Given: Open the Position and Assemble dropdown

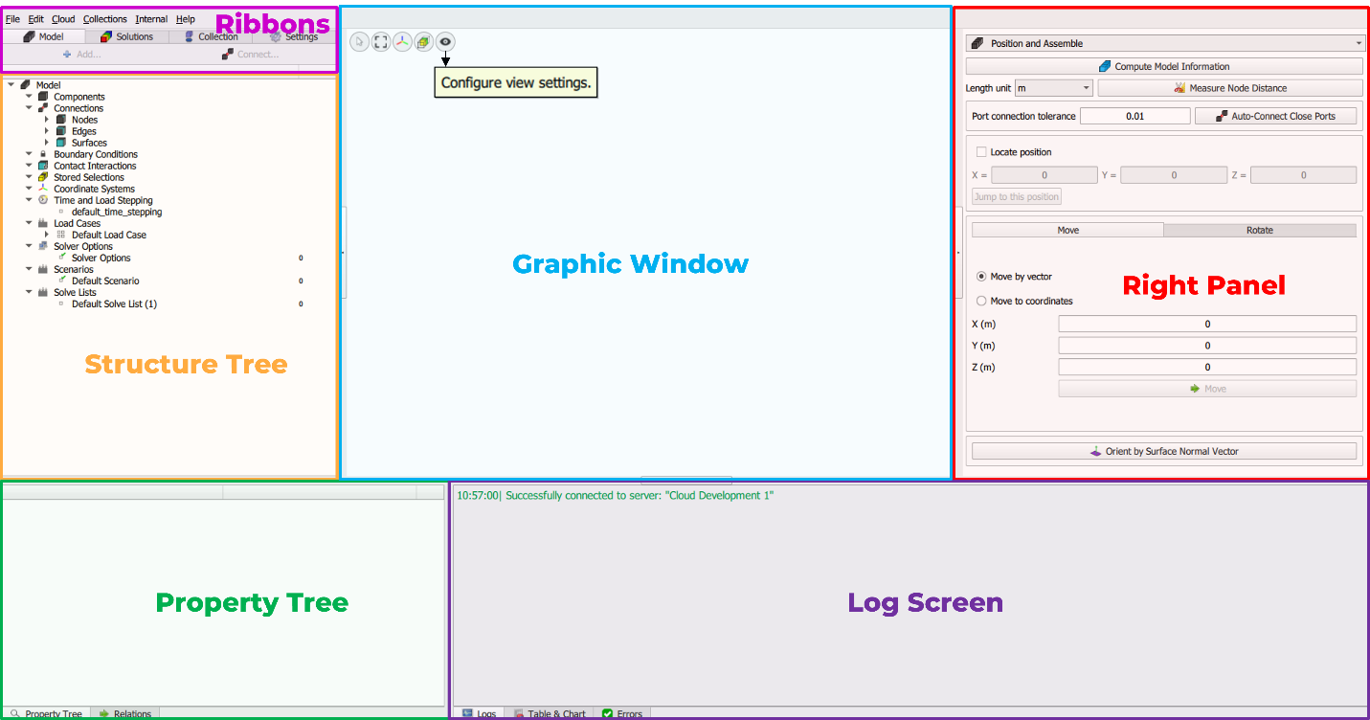Looking at the screenshot, I should pos(1165,43).
